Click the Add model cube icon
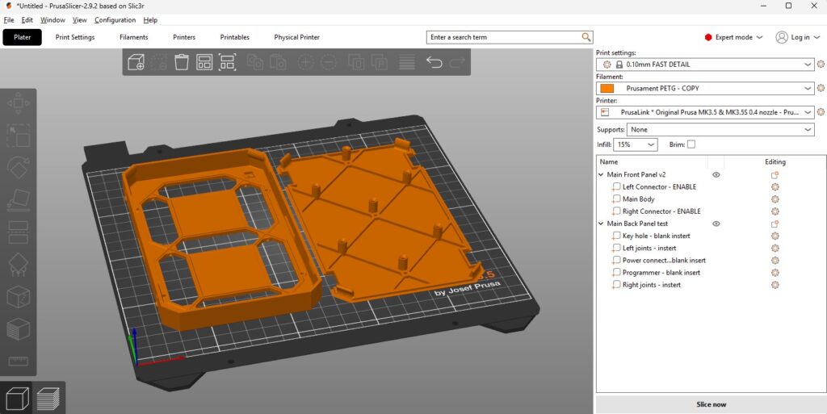Screen dimensions: 827x414 pyautogui.click(x=136, y=62)
